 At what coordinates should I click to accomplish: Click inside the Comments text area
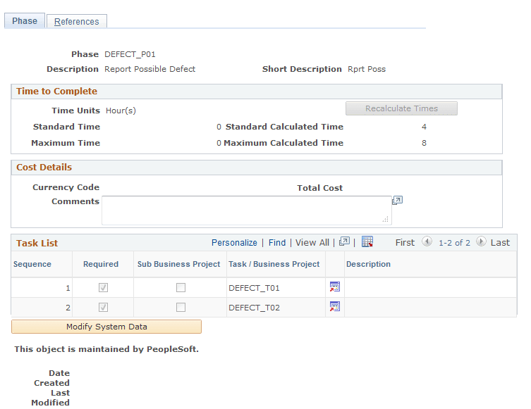click(247, 210)
